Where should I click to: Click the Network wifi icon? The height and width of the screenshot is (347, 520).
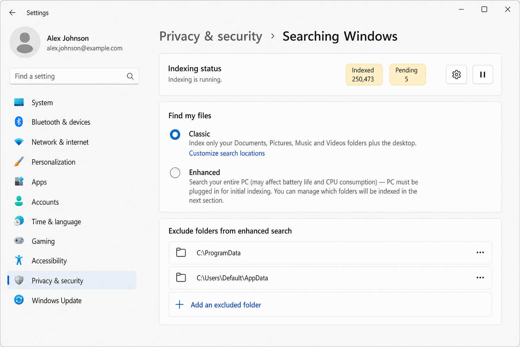[19, 142]
